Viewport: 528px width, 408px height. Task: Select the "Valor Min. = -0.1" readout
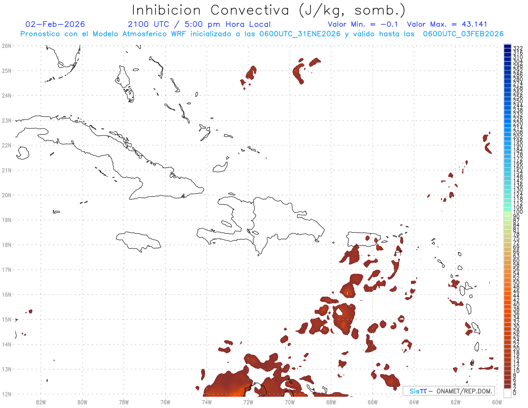pyautogui.click(x=363, y=24)
